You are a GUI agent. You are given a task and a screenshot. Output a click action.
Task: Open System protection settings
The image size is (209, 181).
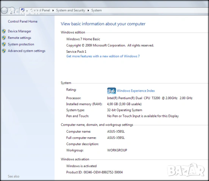[21, 44]
